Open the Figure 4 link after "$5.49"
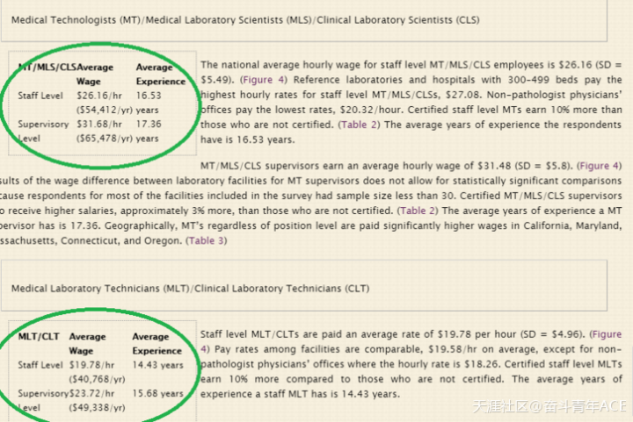This screenshot has height=422, width=633. tap(264, 80)
